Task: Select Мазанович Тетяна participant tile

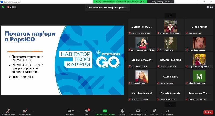Action: [x=199, y=93]
